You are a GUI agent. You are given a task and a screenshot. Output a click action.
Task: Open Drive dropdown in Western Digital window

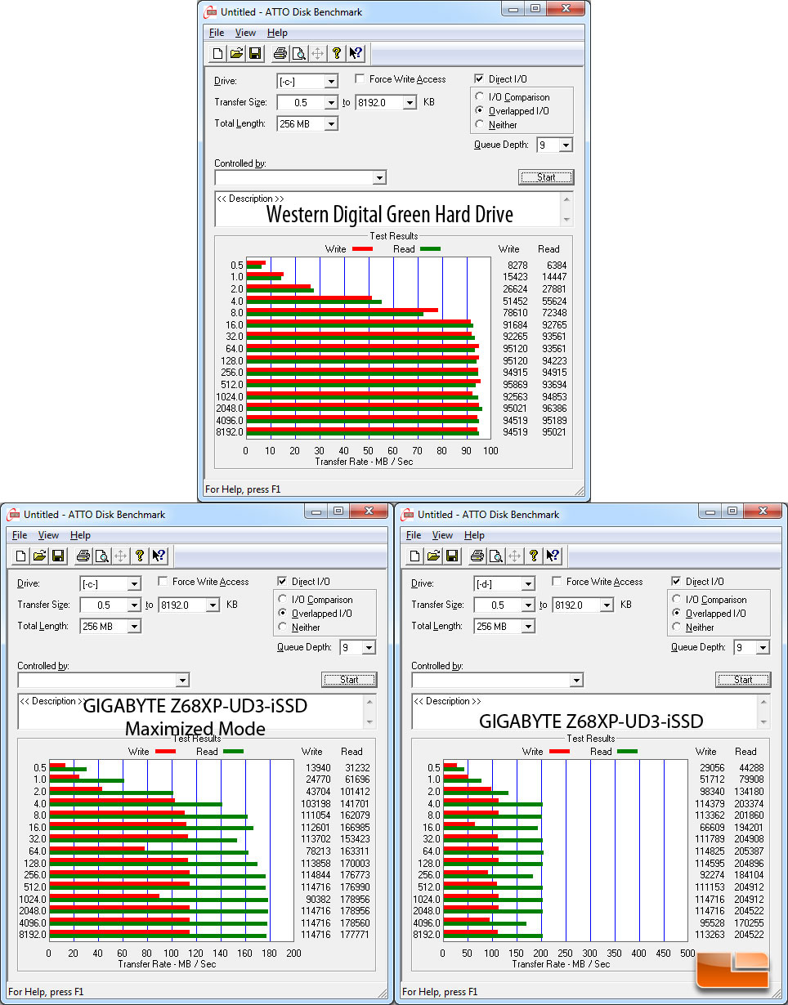[331, 81]
